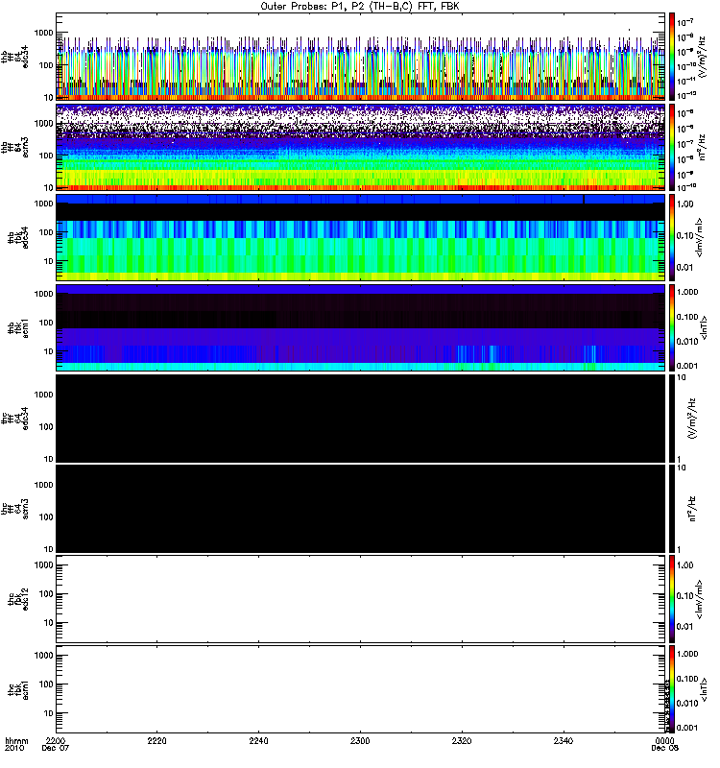
Task: Click the 'thb fbk edc34' y-axis label
Action: click(18, 237)
